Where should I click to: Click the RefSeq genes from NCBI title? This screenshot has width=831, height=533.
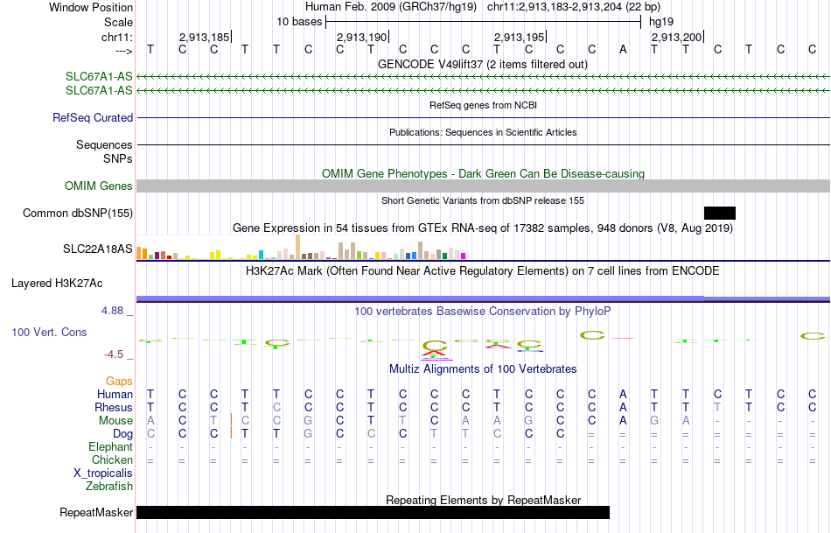point(484,105)
